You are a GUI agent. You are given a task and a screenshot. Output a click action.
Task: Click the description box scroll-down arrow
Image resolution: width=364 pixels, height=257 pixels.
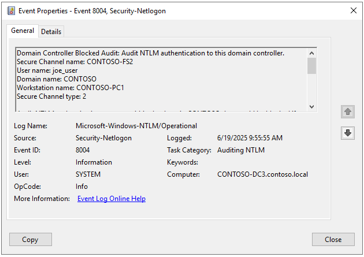click(311, 106)
